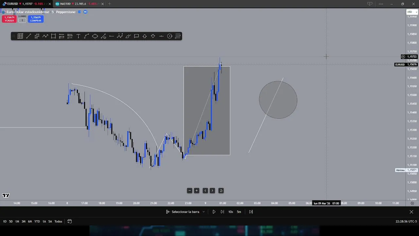Insert an arrow up marker
The image size is (419, 236).
(145, 36)
